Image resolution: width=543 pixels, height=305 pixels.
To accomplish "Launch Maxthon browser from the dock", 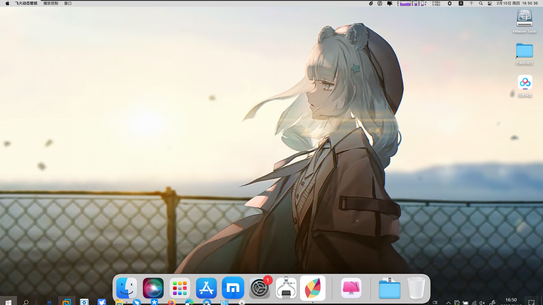I will [233, 288].
